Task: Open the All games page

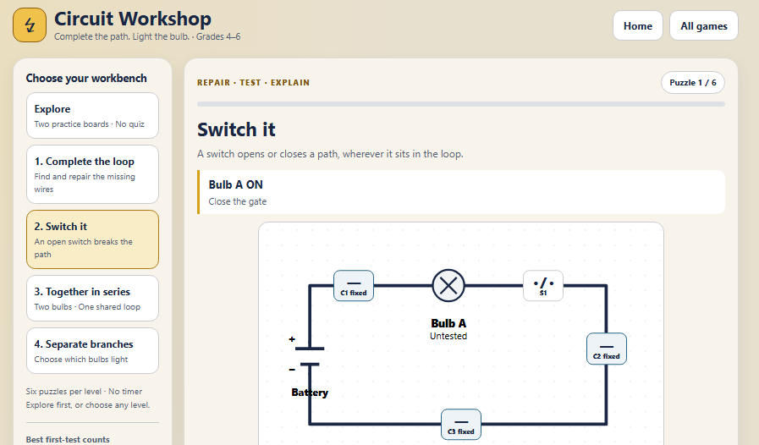Action: click(x=704, y=25)
